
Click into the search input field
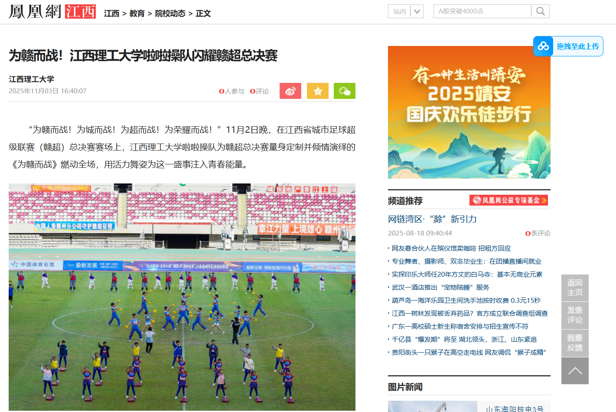(482, 11)
